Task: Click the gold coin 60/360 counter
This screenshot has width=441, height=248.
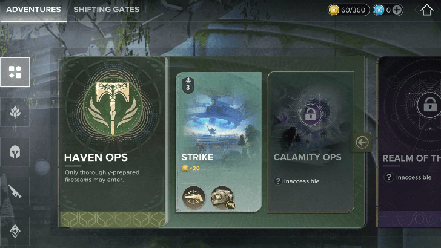Action: (348, 10)
